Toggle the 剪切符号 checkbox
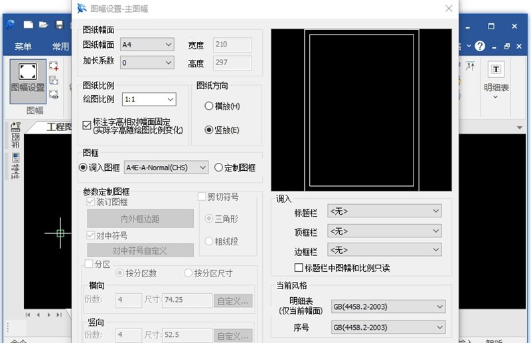531x343 pixels. [x=202, y=197]
